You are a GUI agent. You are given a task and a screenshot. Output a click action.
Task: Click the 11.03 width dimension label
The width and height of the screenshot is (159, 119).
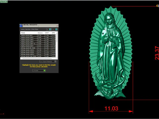[x=111, y=108]
